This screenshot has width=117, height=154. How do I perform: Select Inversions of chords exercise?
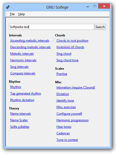pos(70,47)
